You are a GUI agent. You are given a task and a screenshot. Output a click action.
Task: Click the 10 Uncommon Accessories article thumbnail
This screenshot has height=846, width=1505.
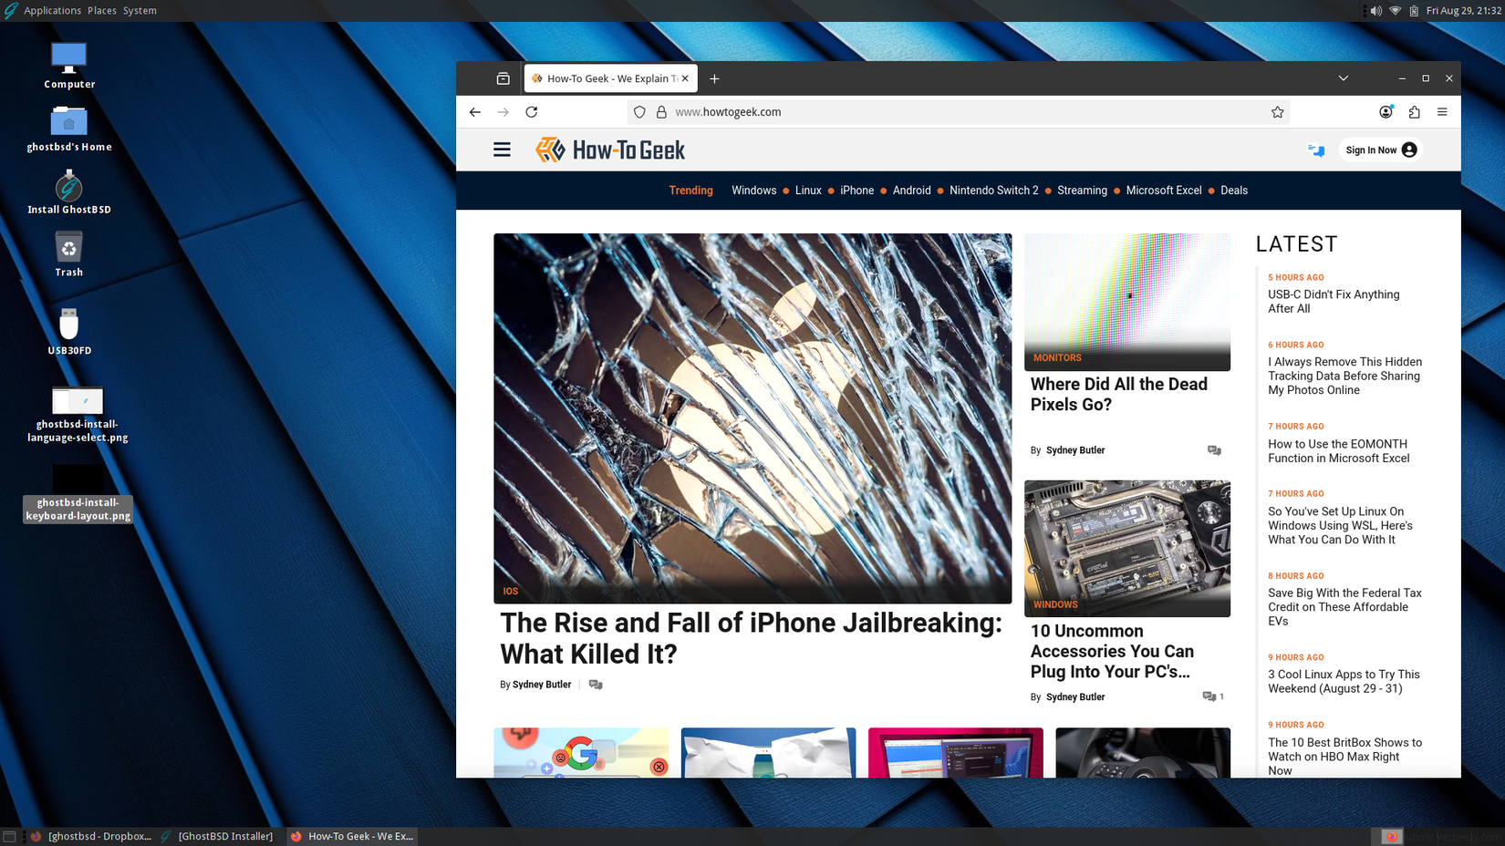[x=1127, y=548]
